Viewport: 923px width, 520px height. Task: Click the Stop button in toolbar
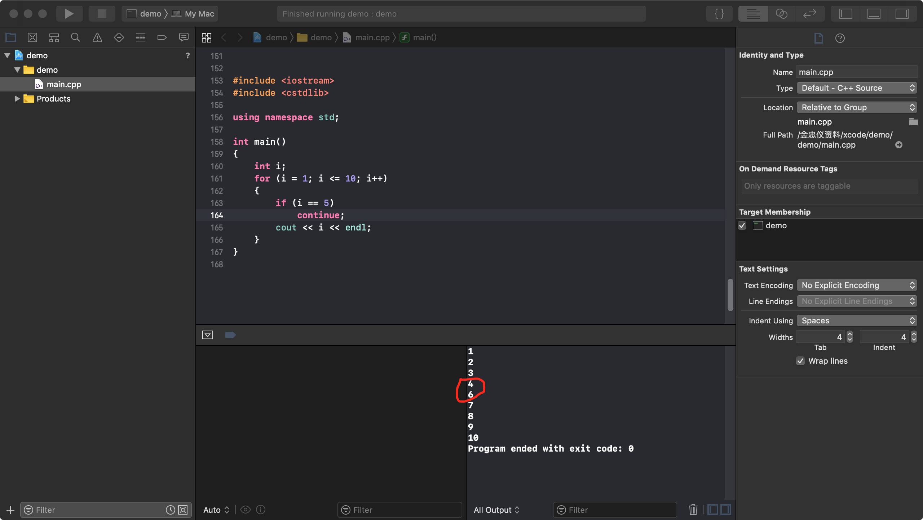point(102,14)
